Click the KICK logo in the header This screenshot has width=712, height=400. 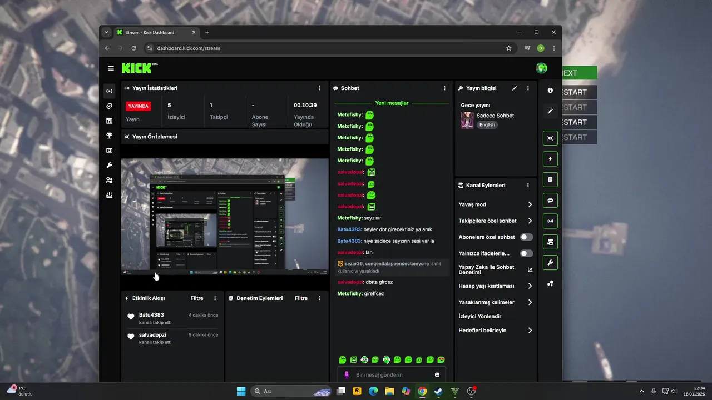[x=140, y=68]
